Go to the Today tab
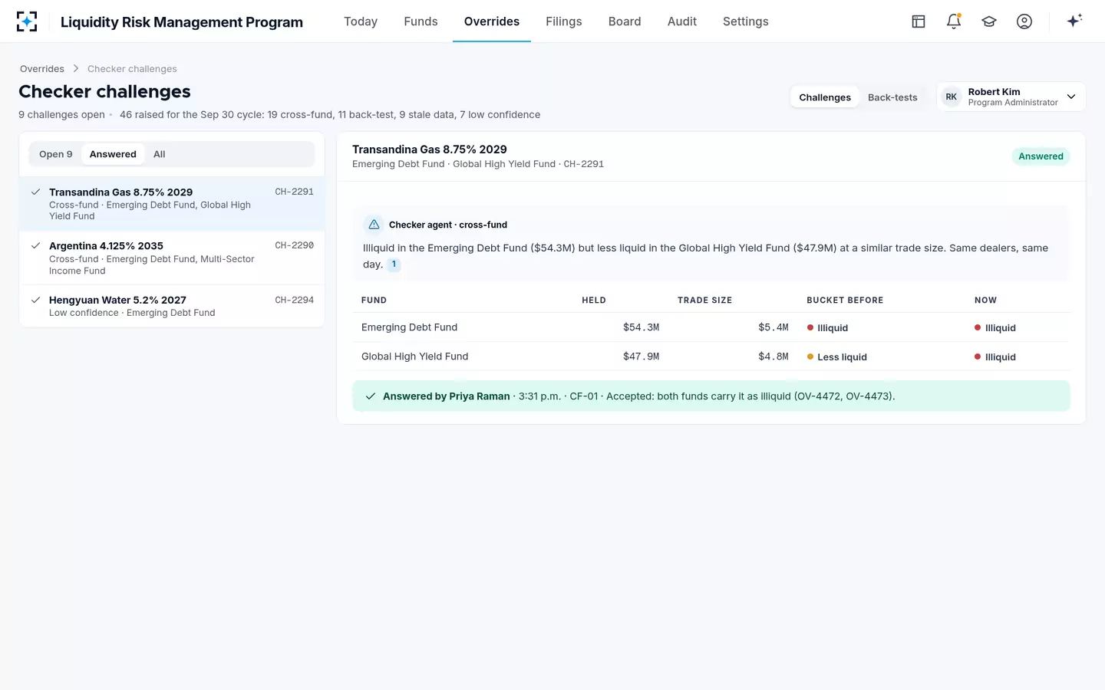The image size is (1105, 690). pos(361,21)
